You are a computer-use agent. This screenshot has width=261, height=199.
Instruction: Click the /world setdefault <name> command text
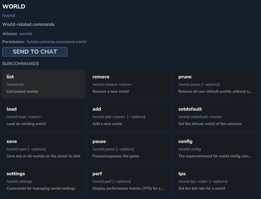pos(200,117)
